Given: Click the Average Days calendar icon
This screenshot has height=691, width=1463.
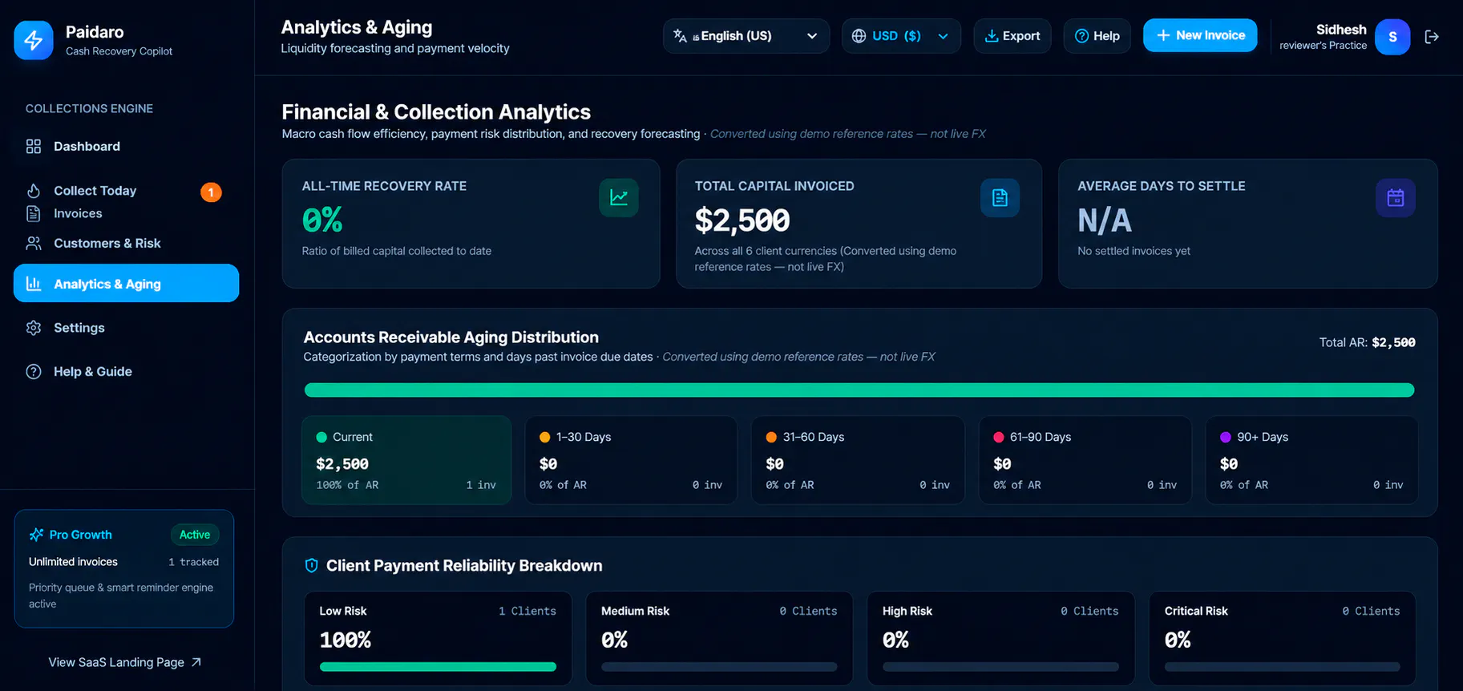Looking at the screenshot, I should 1396,197.
